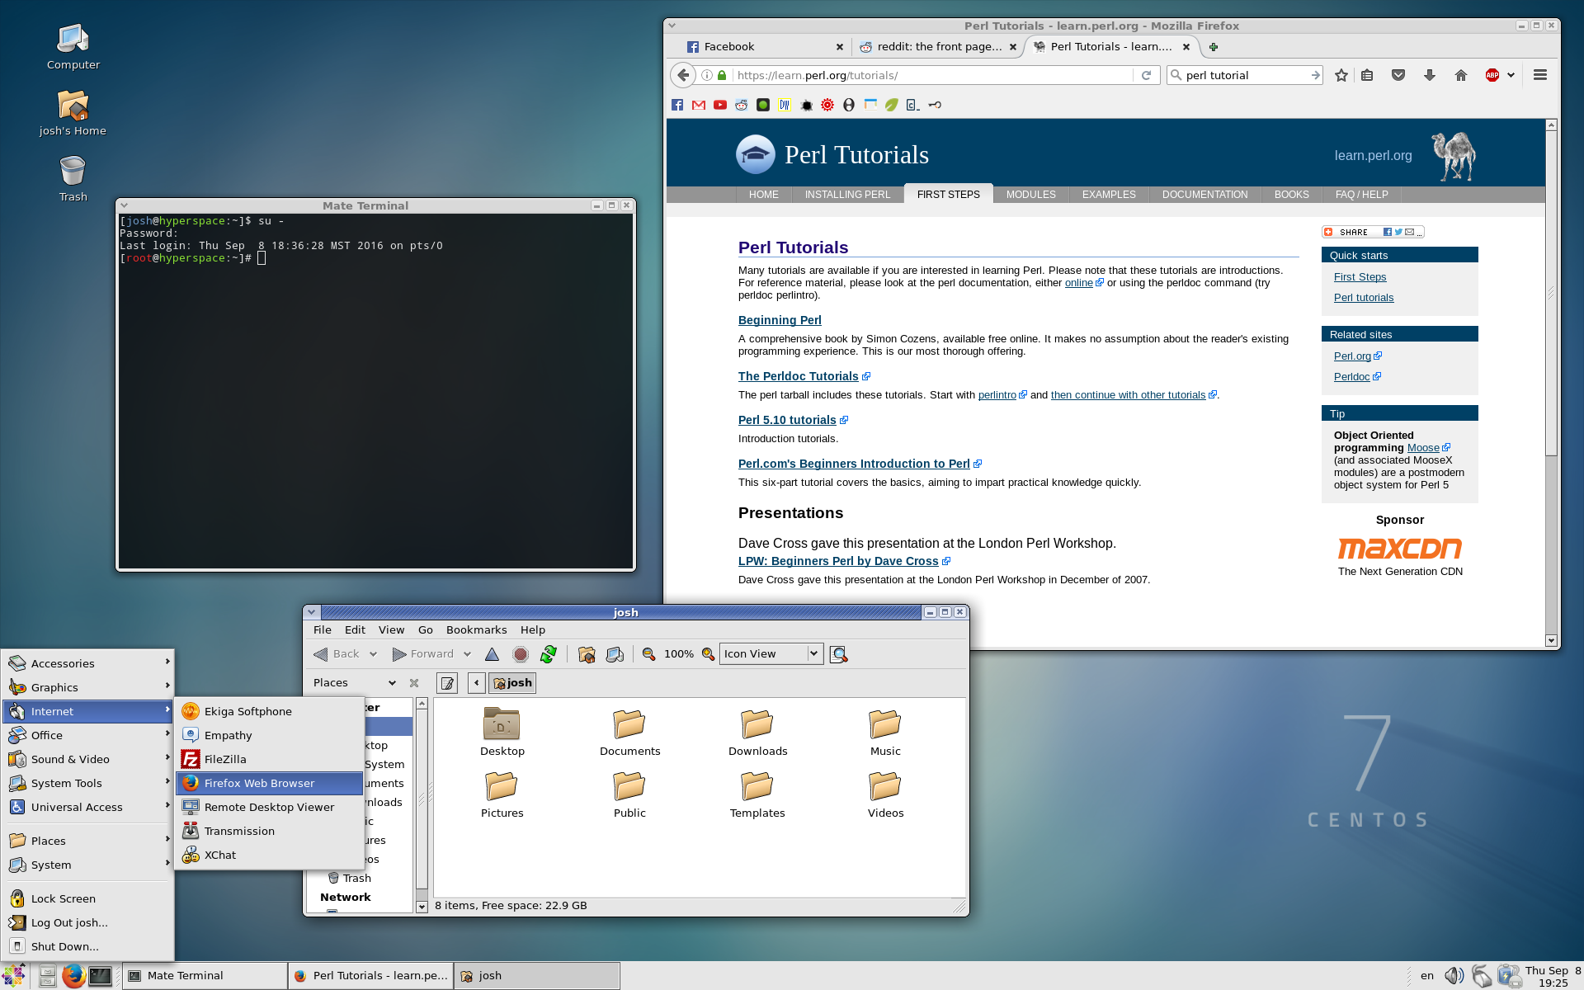Launch FileZilla from Internet menu

click(225, 759)
